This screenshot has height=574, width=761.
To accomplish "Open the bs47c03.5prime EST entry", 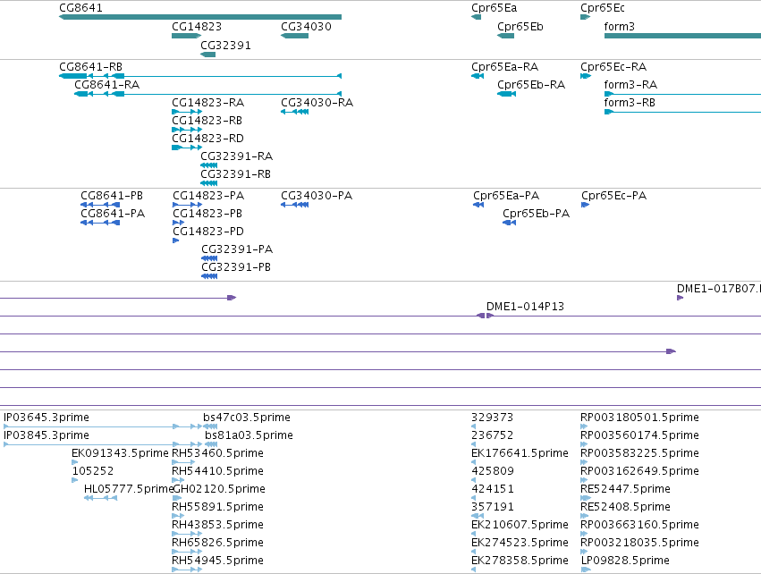I will (x=247, y=418).
